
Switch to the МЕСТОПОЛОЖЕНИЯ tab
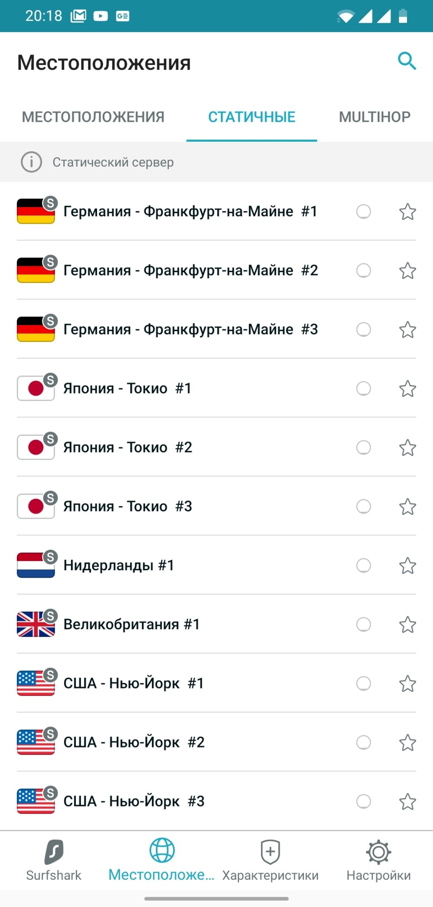pos(93,117)
